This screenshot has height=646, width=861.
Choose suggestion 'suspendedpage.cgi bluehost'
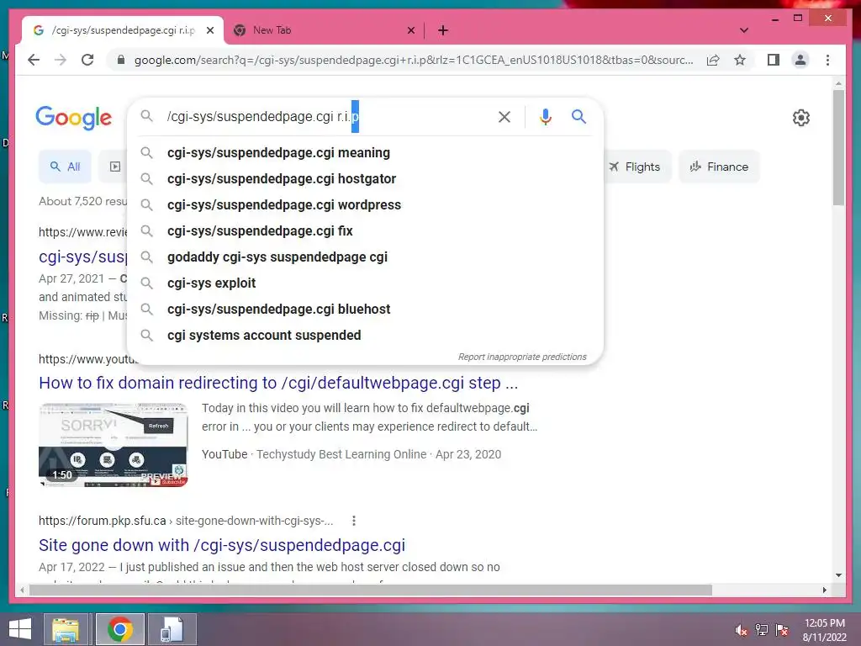[x=365, y=310]
